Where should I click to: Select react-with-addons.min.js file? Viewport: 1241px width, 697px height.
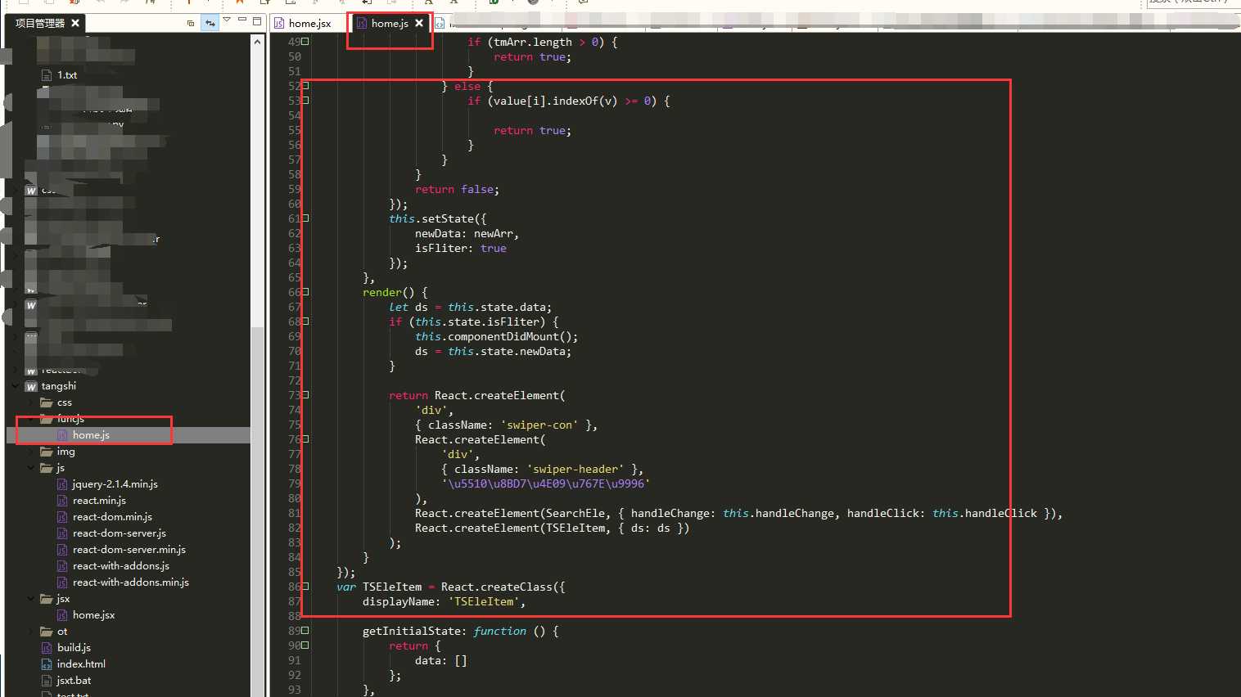pos(130,582)
